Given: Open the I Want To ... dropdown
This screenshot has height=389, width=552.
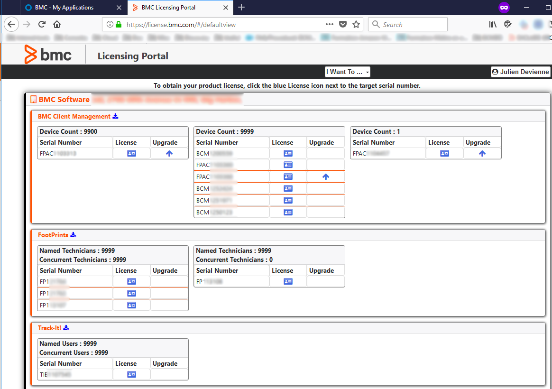Looking at the screenshot, I should click(348, 72).
